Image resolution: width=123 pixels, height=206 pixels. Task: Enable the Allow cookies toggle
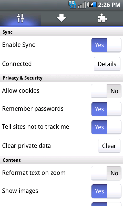(x=106, y=91)
